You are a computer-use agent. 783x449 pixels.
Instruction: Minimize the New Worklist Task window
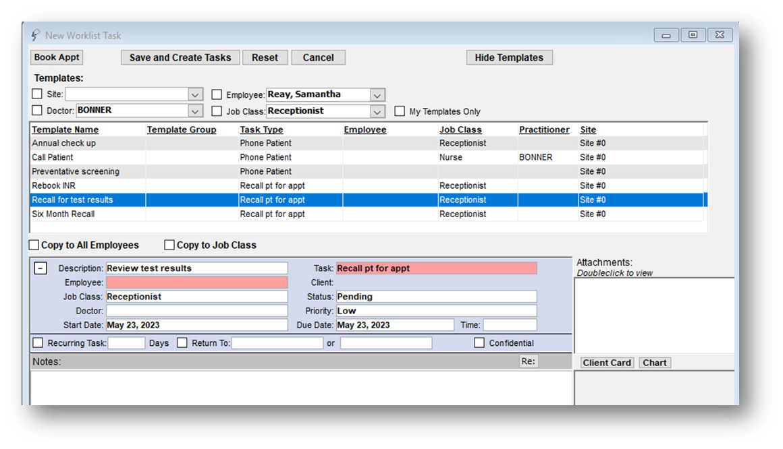tap(666, 35)
